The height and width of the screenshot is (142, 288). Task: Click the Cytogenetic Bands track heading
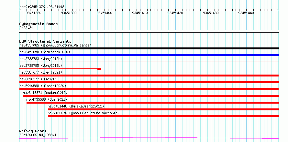tap(39, 24)
